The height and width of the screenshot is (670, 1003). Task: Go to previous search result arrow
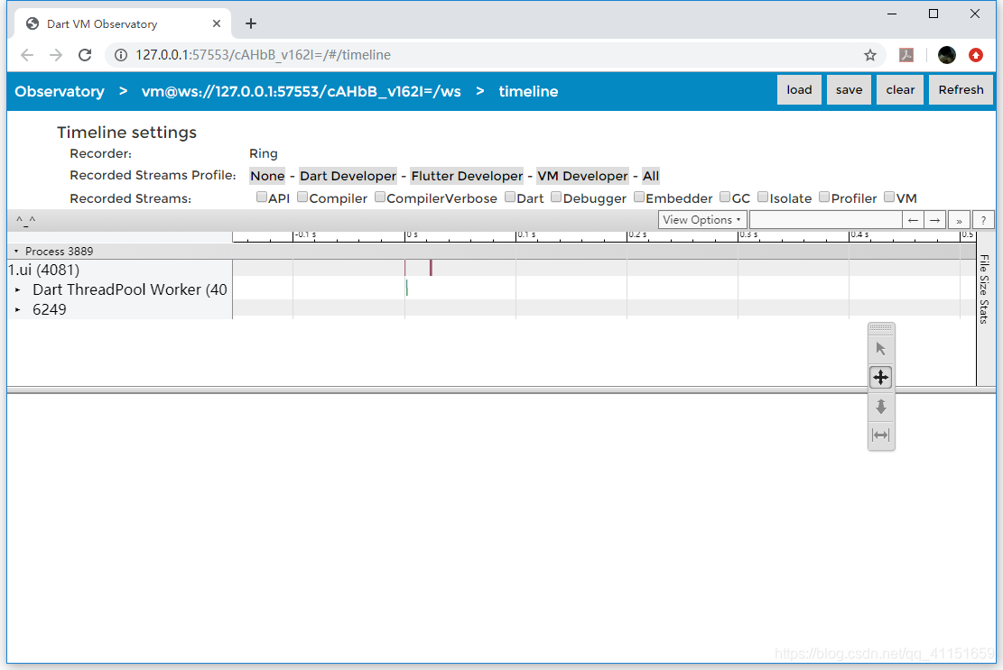(x=913, y=220)
